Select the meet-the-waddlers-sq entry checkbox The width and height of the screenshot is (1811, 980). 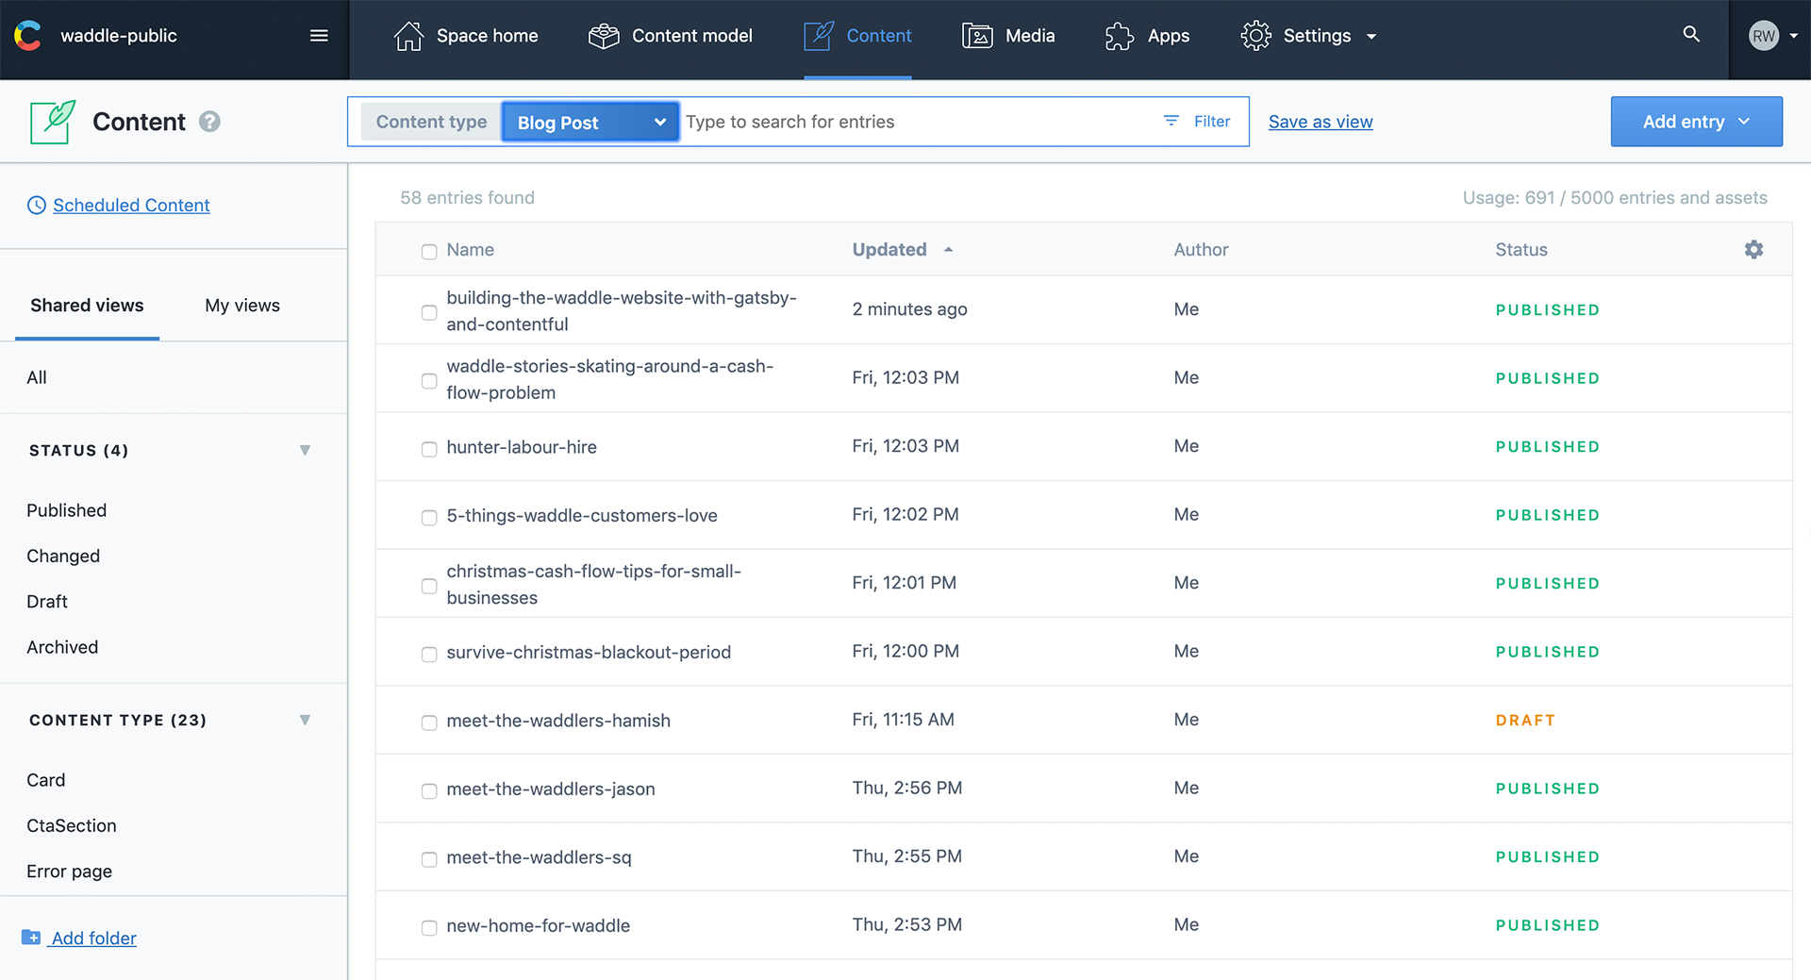(429, 859)
